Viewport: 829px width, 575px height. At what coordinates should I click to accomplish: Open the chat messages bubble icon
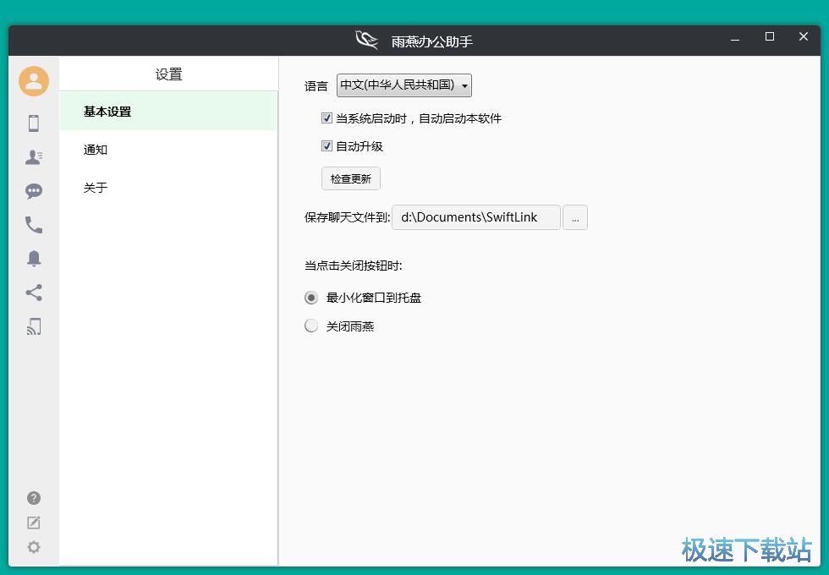tap(34, 191)
